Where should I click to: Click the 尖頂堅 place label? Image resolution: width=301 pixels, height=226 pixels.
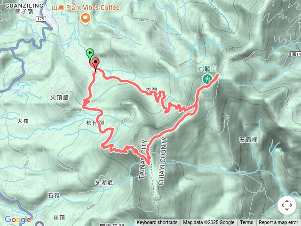[x=59, y=97]
